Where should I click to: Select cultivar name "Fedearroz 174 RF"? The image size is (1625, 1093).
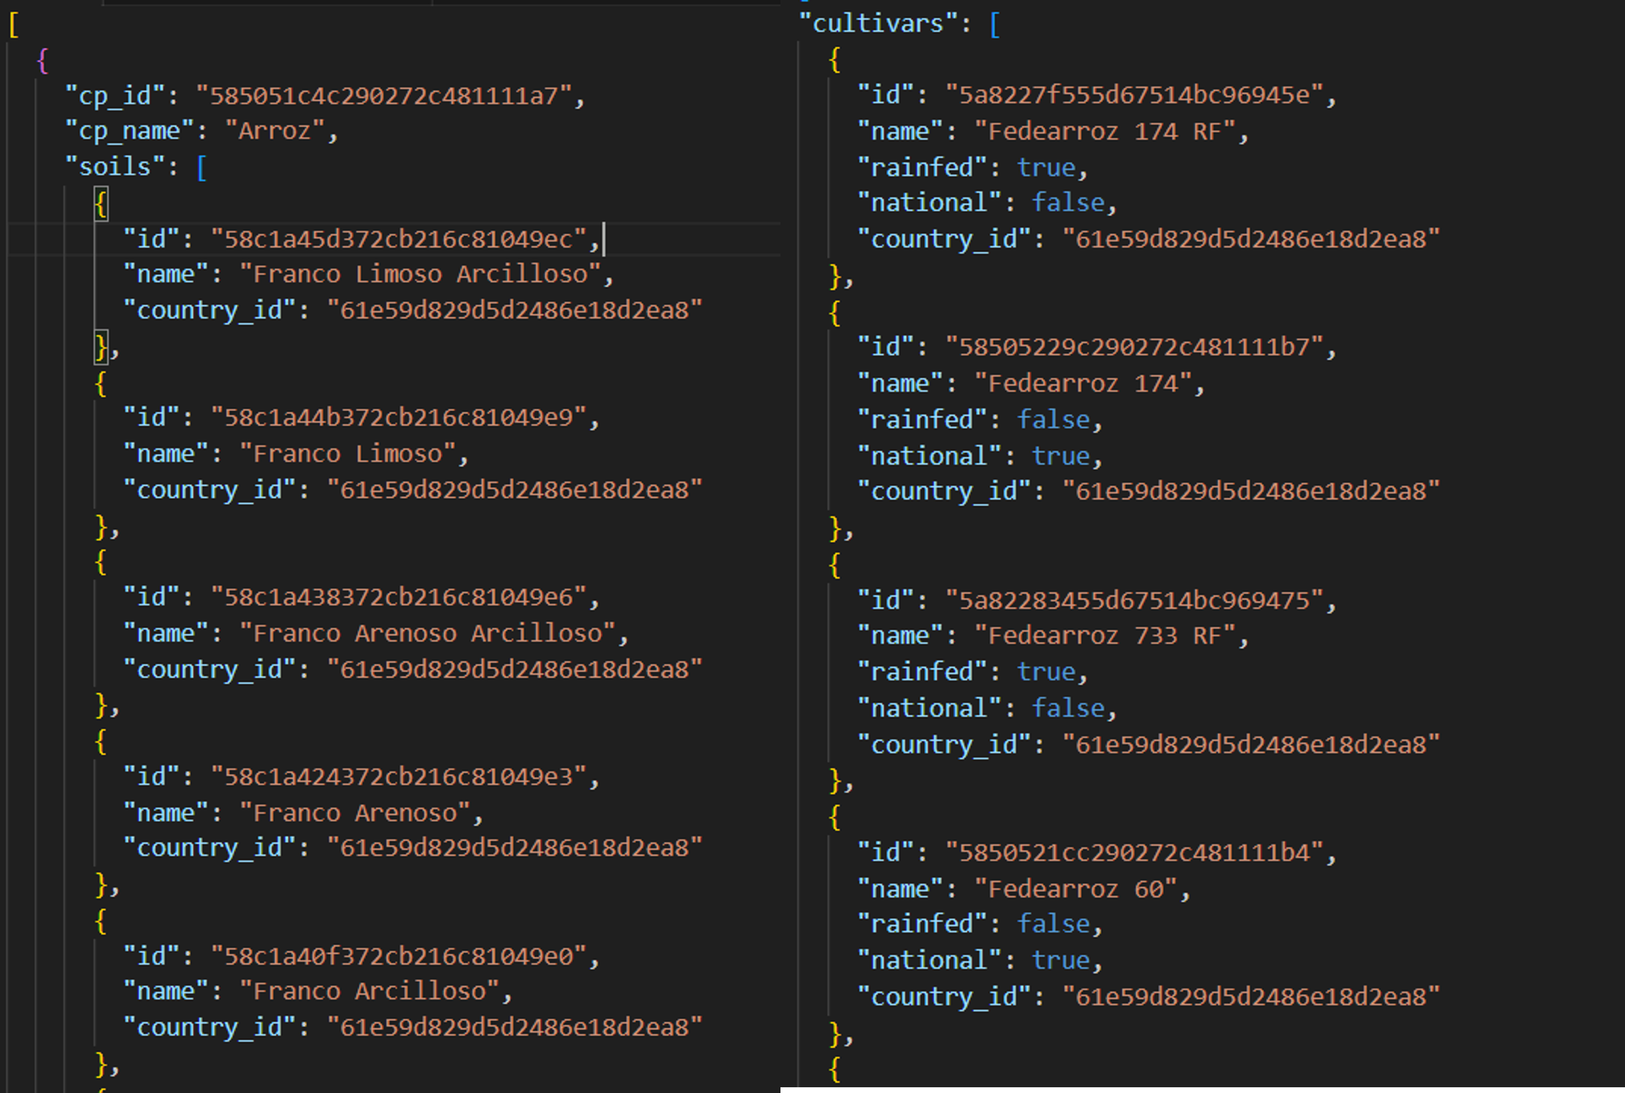[x=1105, y=132]
